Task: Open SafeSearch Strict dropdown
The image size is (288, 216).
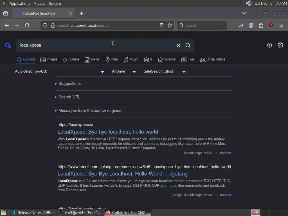Action: tap(165, 71)
